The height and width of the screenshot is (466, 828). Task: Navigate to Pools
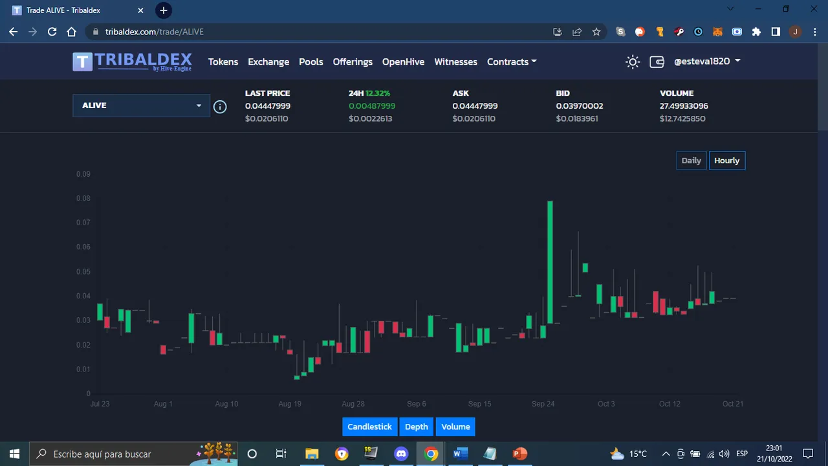coord(311,61)
